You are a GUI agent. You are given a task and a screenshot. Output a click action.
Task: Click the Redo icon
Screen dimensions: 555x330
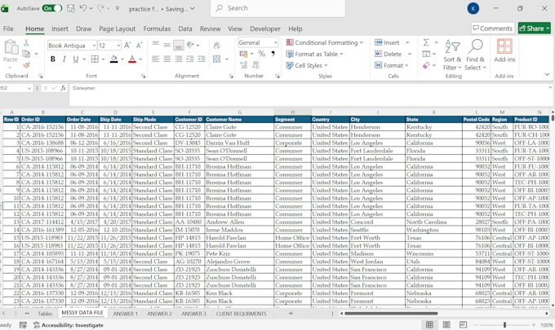(100, 8)
